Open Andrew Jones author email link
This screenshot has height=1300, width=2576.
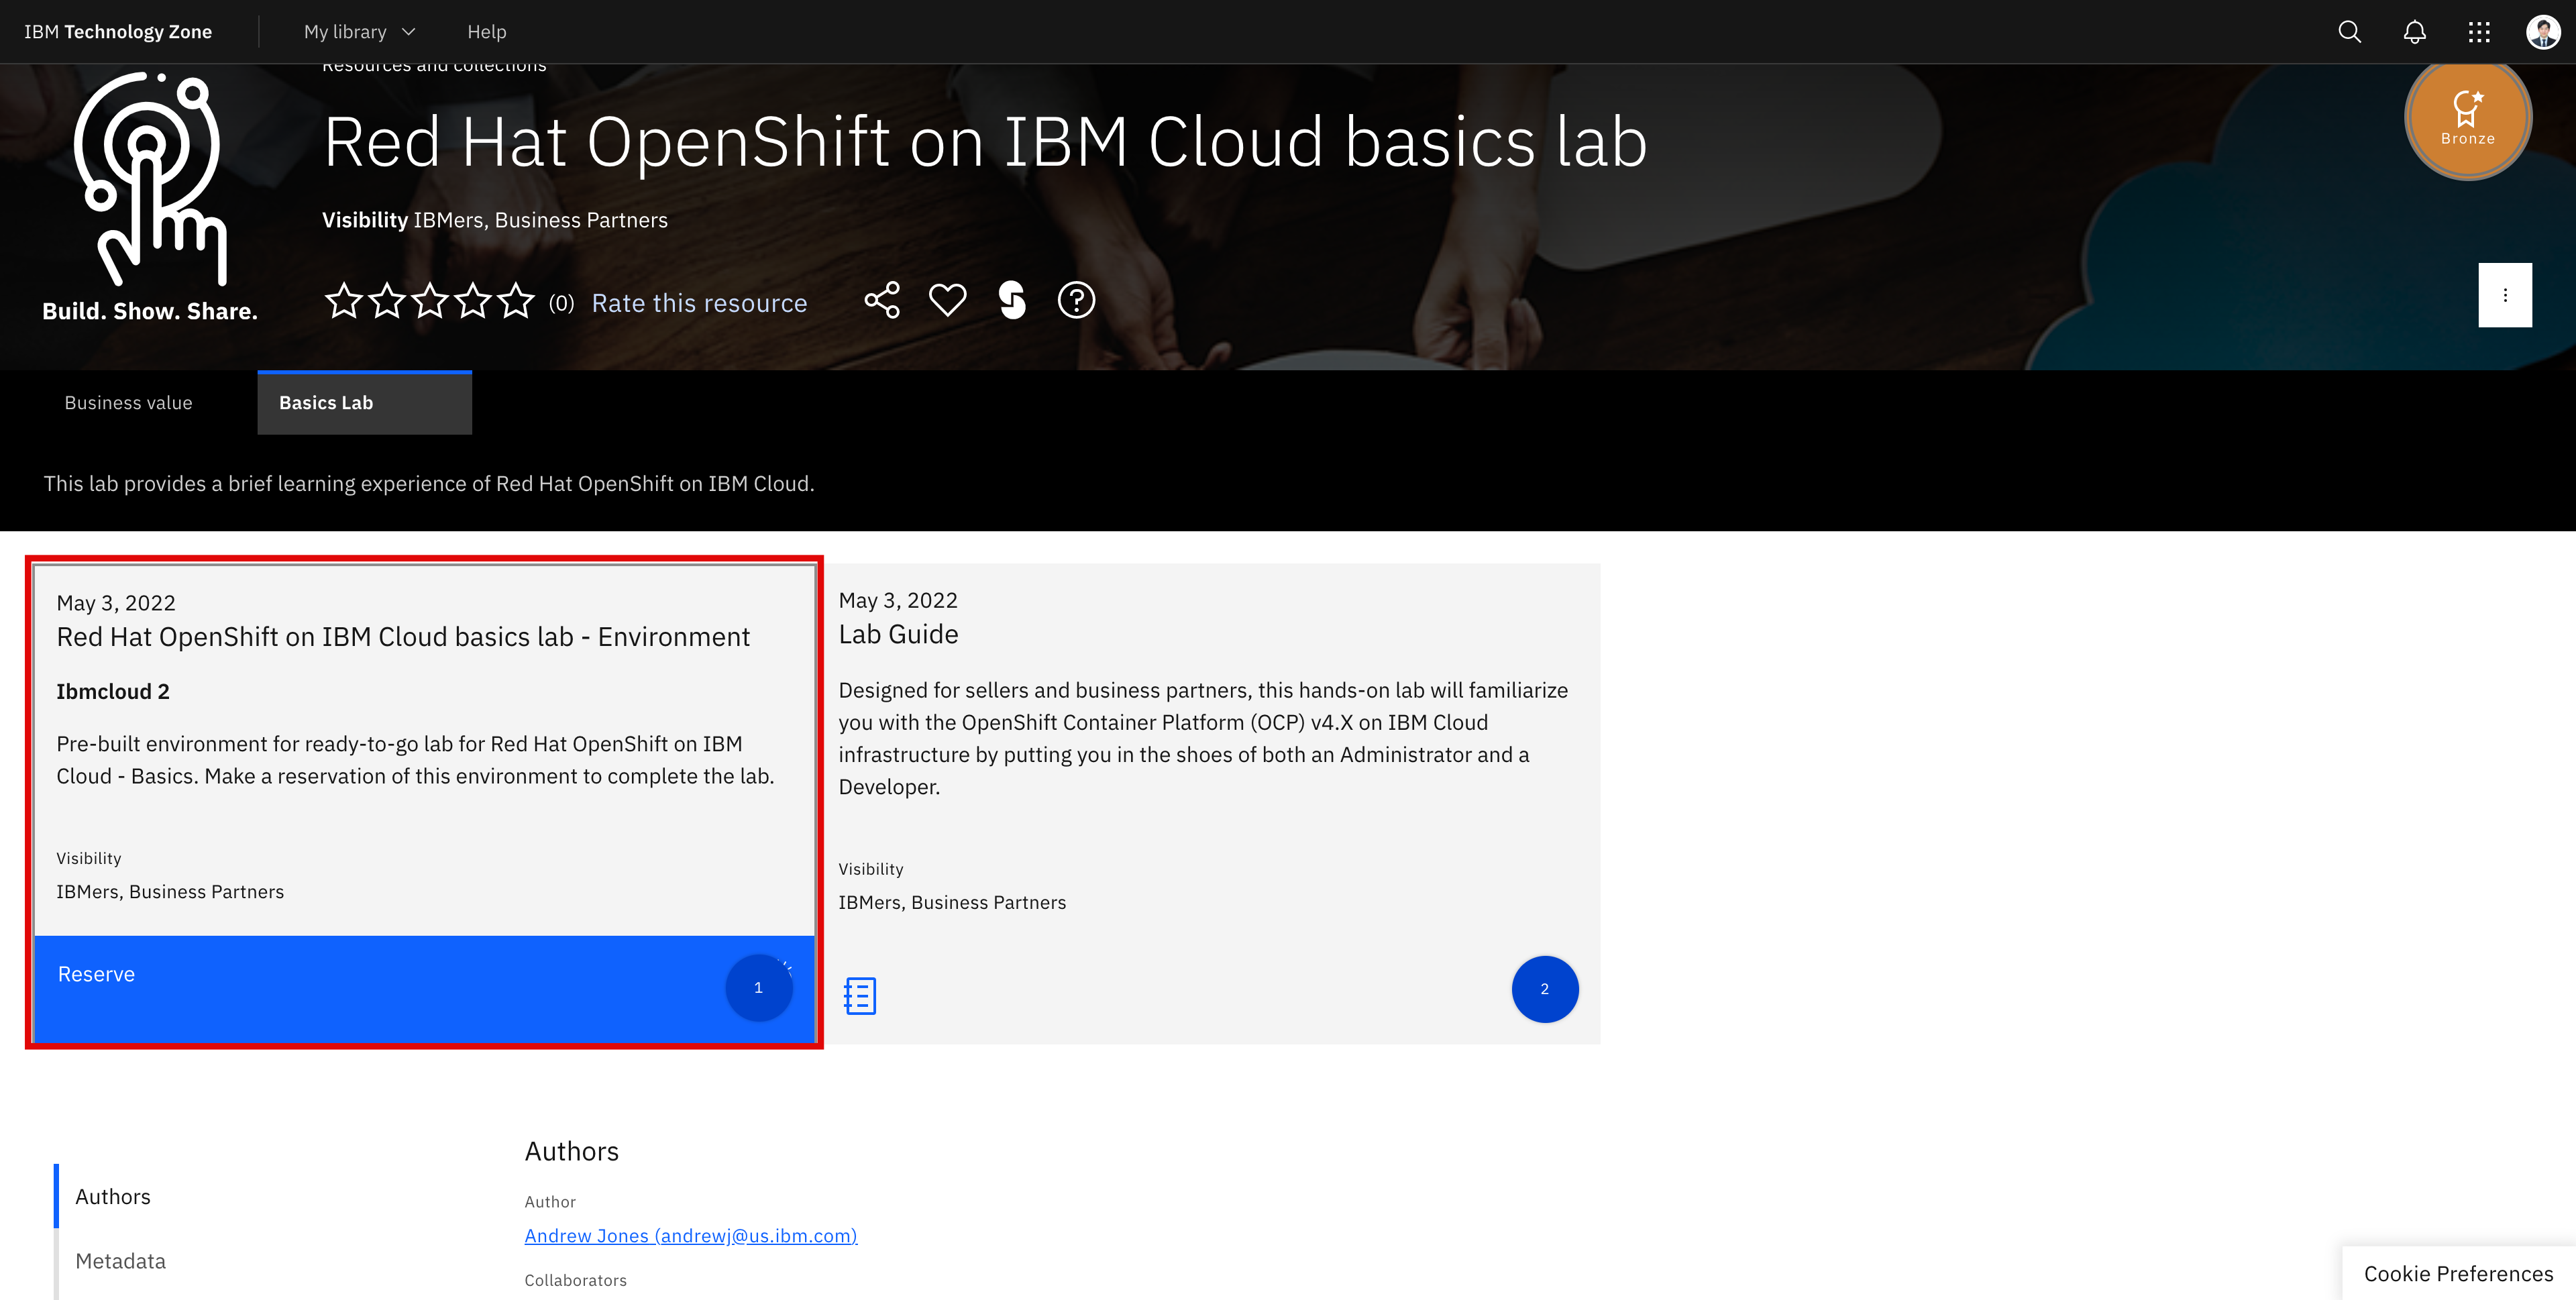point(690,1235)
